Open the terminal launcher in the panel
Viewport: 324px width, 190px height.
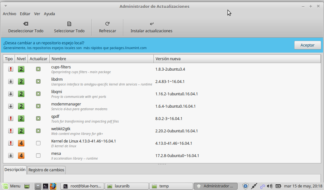46,186
